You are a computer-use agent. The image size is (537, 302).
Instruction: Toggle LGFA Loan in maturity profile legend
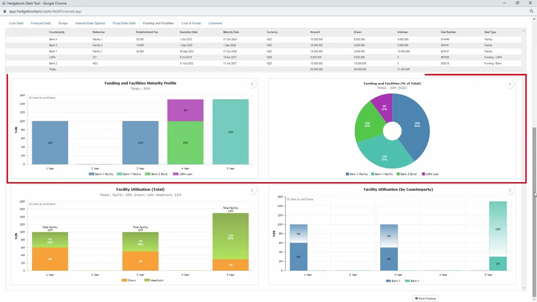click(183, 174)
